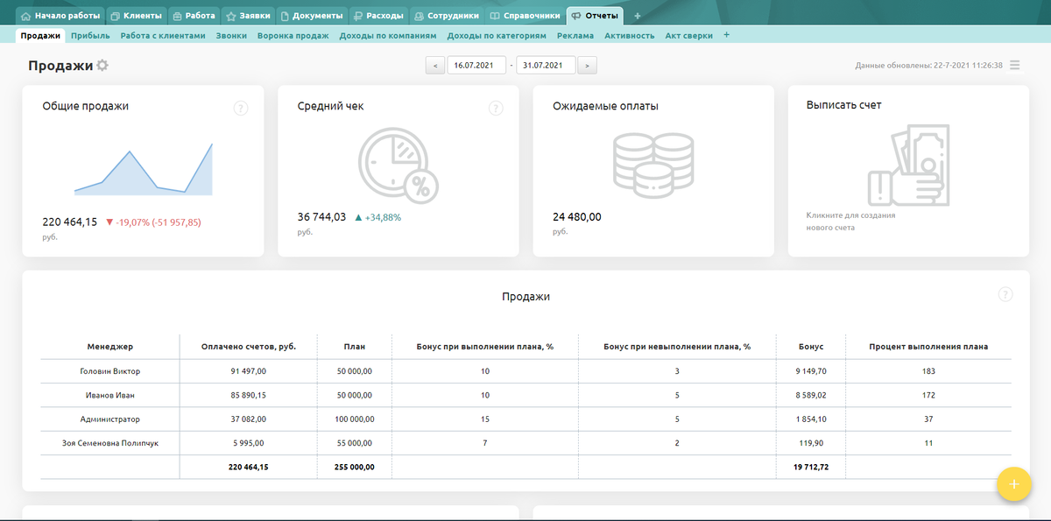Click the 91 497,00 paid amount cell
1051x521 pixels.
[x=249, y=371]
